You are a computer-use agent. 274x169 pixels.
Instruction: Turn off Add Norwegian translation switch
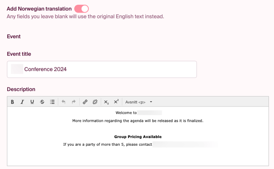click(x=81, y=9)
